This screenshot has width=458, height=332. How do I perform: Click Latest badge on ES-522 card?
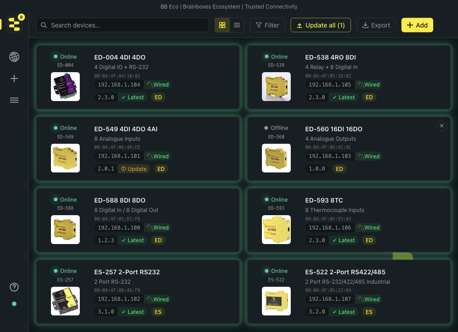click(x=343, y=312)
